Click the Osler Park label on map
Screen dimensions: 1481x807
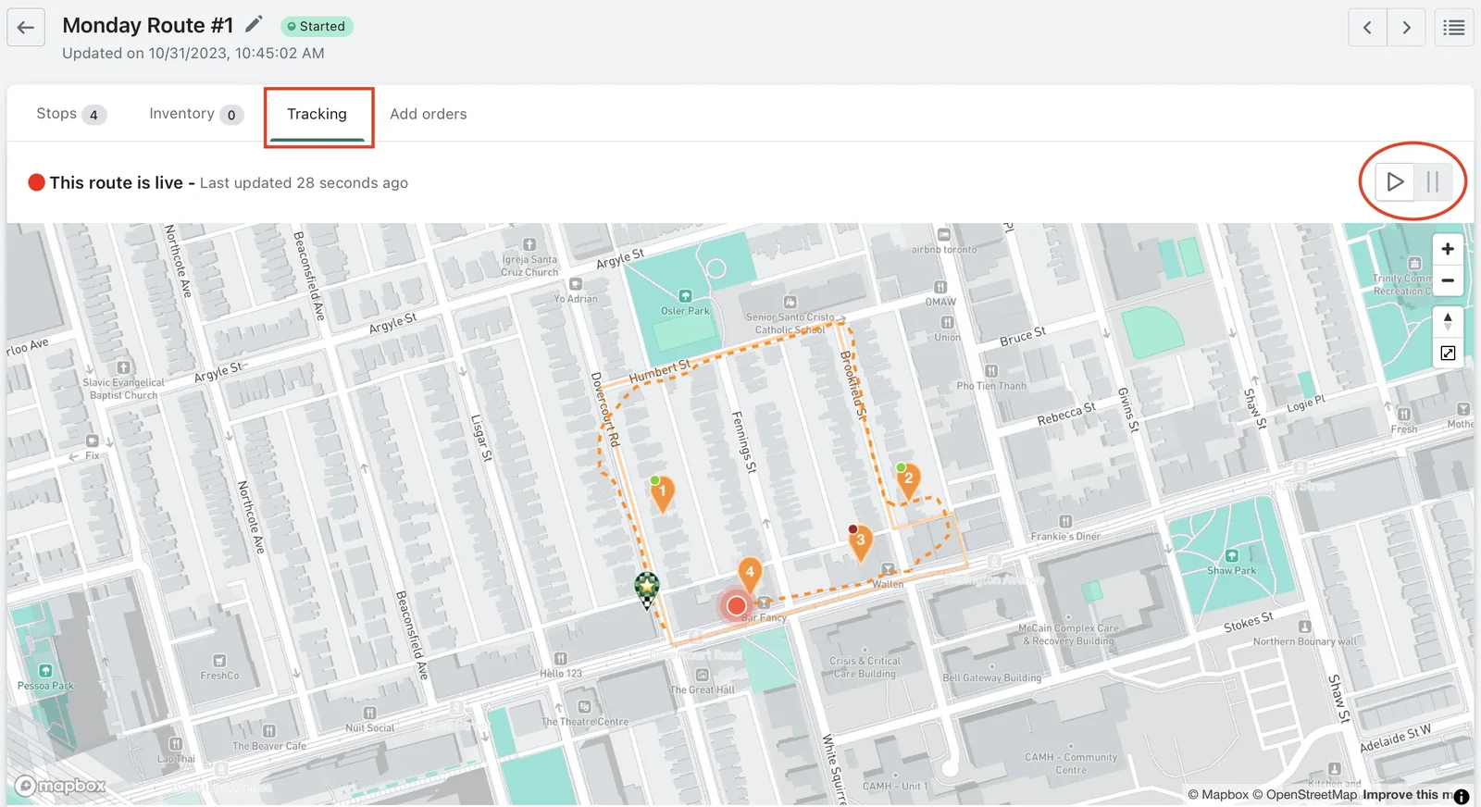tap(685, 311)
